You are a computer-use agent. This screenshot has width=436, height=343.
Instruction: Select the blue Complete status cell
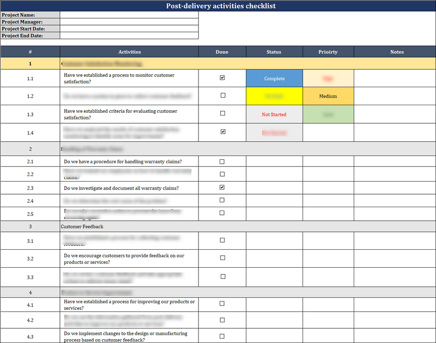(274, 77)
